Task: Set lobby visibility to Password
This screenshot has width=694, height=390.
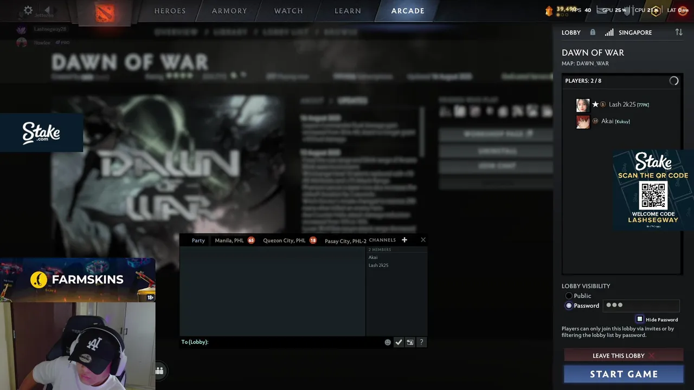Action: coord(569,305)
